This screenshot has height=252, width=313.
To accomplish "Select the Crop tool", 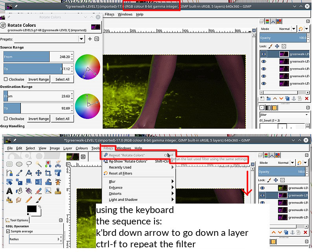I will point(48,173).
